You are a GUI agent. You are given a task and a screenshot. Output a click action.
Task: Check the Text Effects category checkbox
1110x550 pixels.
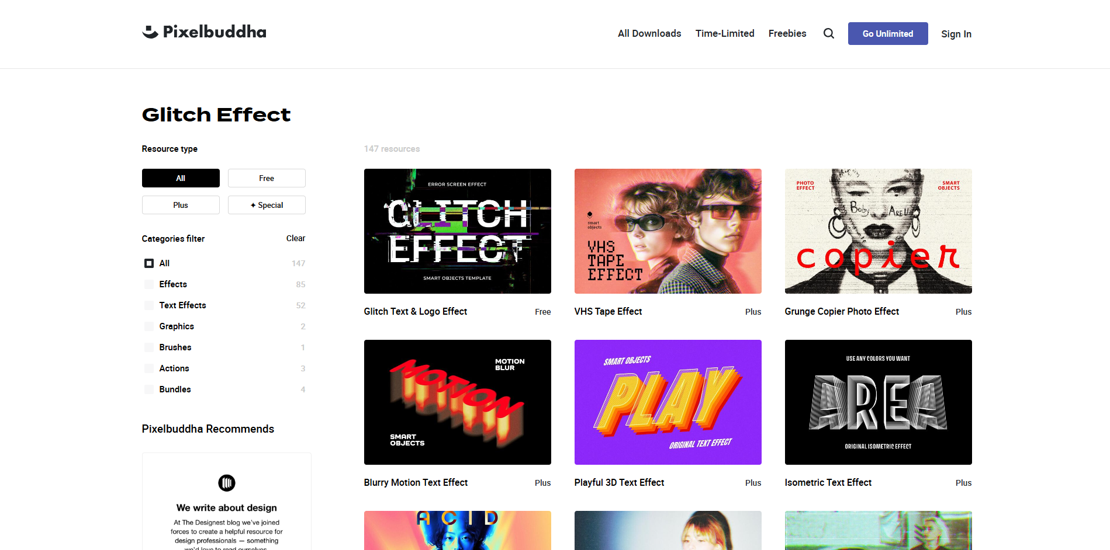click(x=148, y=305)
